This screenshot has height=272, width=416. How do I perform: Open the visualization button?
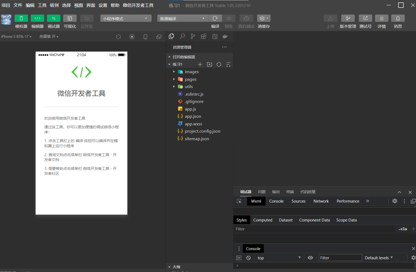pos(70,18)
